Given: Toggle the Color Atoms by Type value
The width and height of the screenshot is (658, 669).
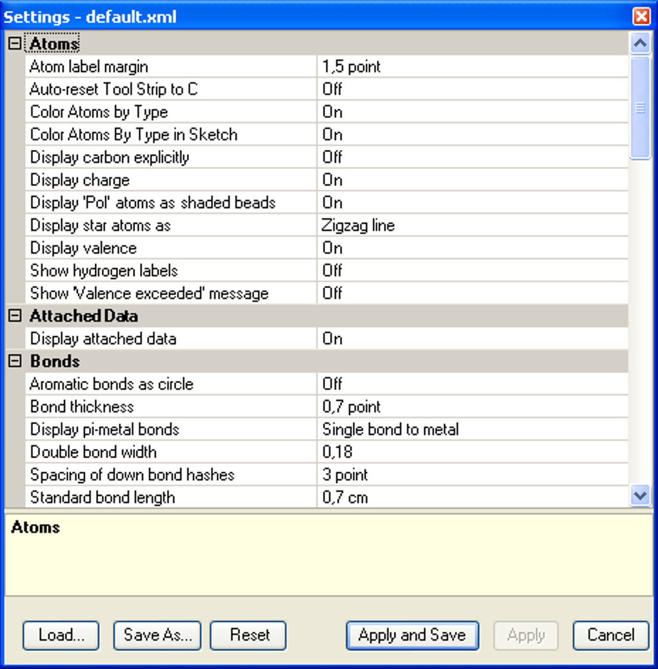Looking at the screenshot, I should click(x=473, y=111).
